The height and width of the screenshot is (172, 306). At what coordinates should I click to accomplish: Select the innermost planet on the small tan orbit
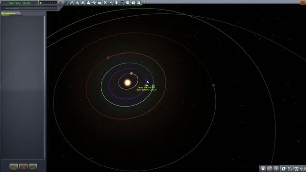point(131,74)
